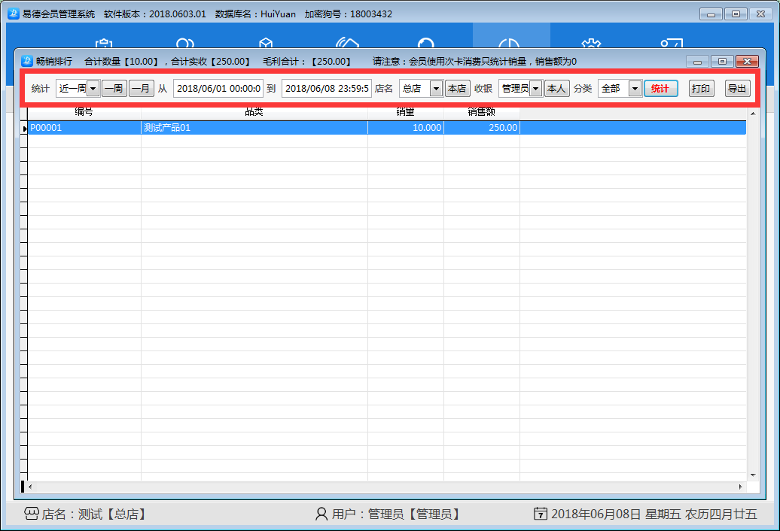Click the horizontal scrollbar left arrow
780x531 pixels.
pos(30,487)
